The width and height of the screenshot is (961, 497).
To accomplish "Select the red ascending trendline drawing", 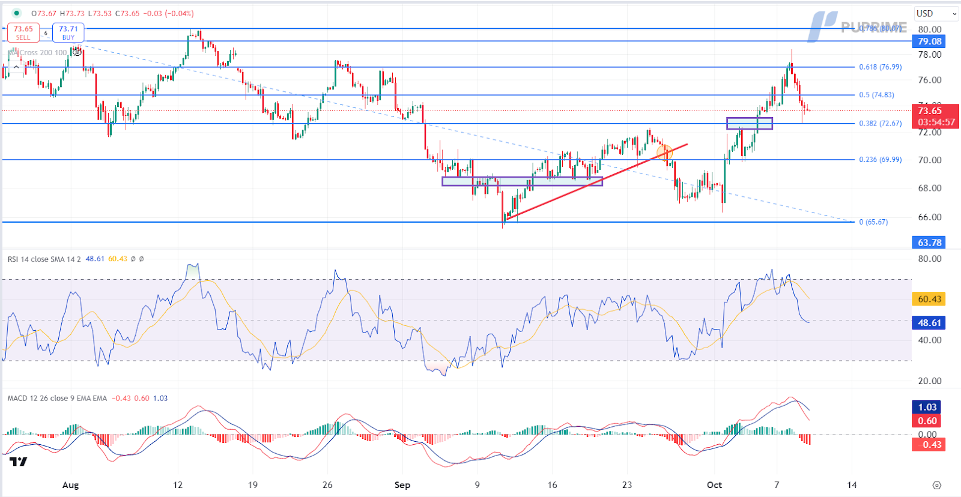I will 597,181.
